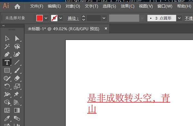Expand the stroke color dropdown arrow
Image resolution: width=193 pixels, height=126 pixels.
tap(61, 18)
